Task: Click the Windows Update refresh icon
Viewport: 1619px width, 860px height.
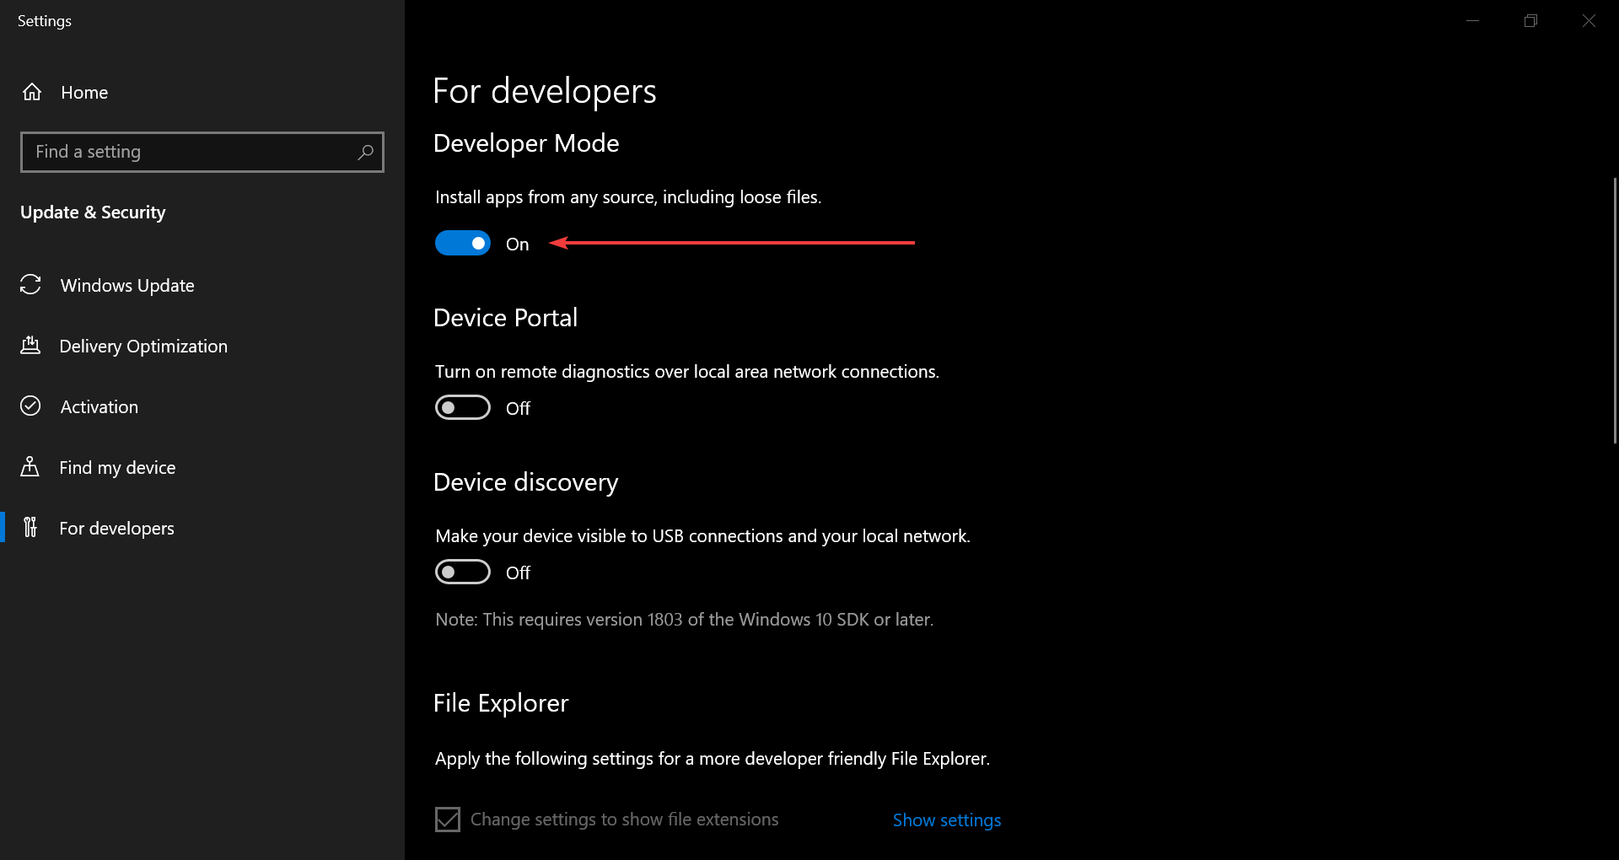Action: pos(30,285)
